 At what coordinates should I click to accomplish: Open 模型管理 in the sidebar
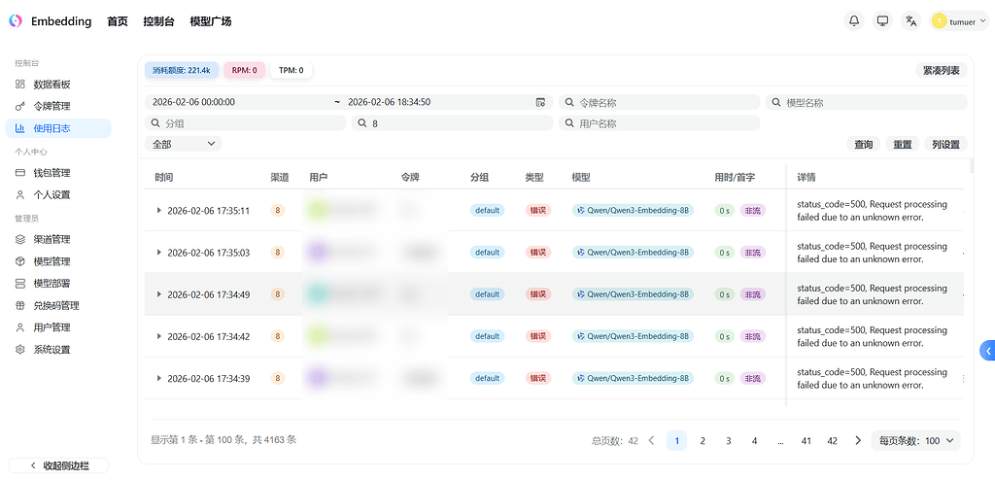click(x=58, y=261)
